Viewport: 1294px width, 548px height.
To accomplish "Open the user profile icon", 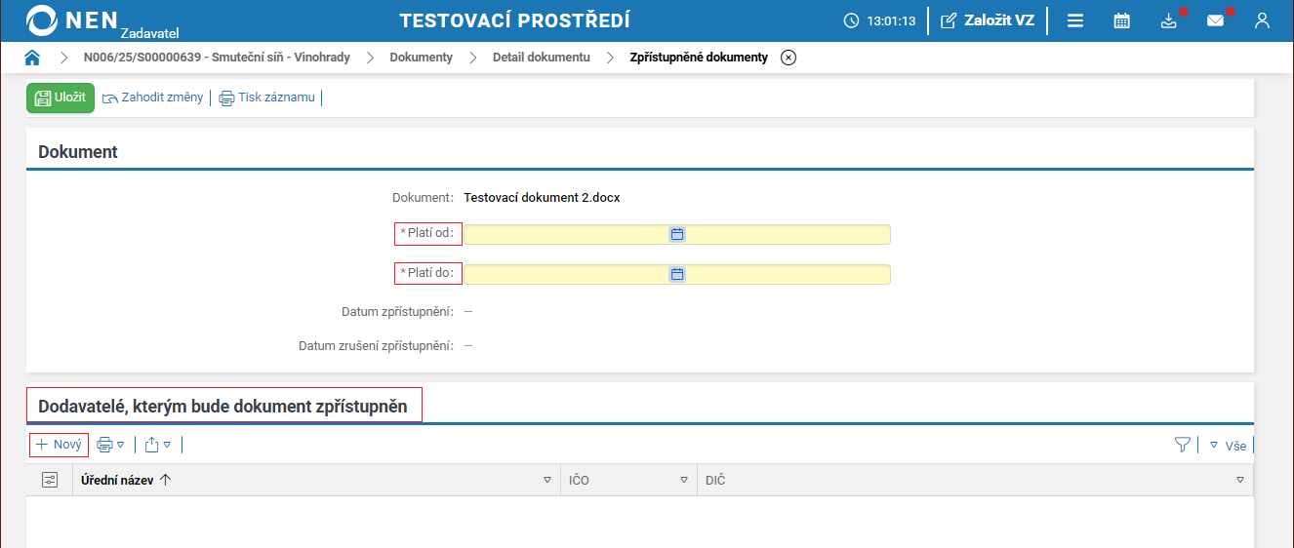I will [x=1262, y=20].
